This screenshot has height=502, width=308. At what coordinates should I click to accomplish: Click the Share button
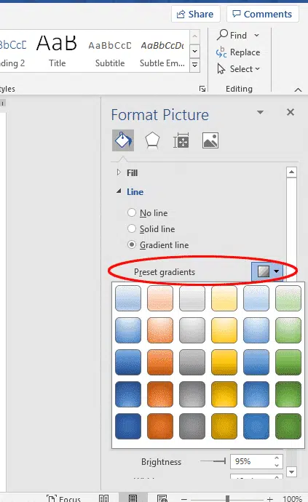(196, 14)
